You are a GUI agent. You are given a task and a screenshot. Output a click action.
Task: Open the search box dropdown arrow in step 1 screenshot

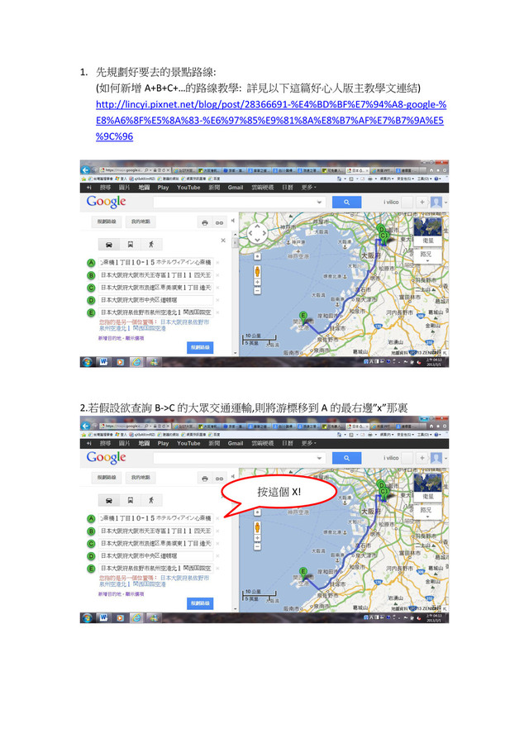pos(319,202)
